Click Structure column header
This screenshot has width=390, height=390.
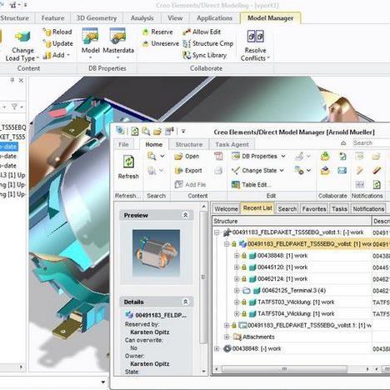pos(292,221)
